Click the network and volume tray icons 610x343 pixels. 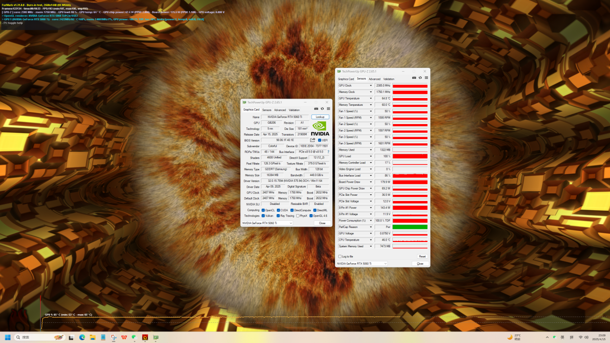coord(584,337)
